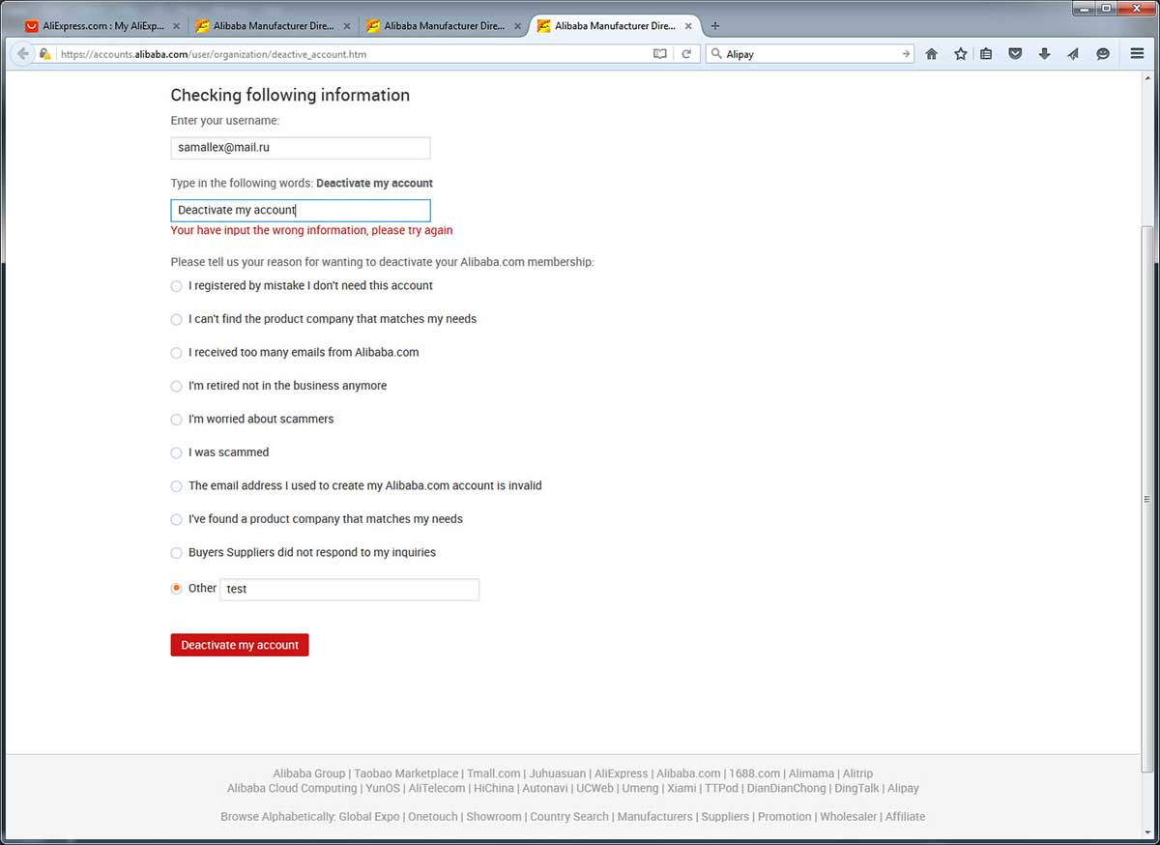Open Alipay link in the footer
The height and width of the screenshot is (845, 1160).
click(903, 788)
